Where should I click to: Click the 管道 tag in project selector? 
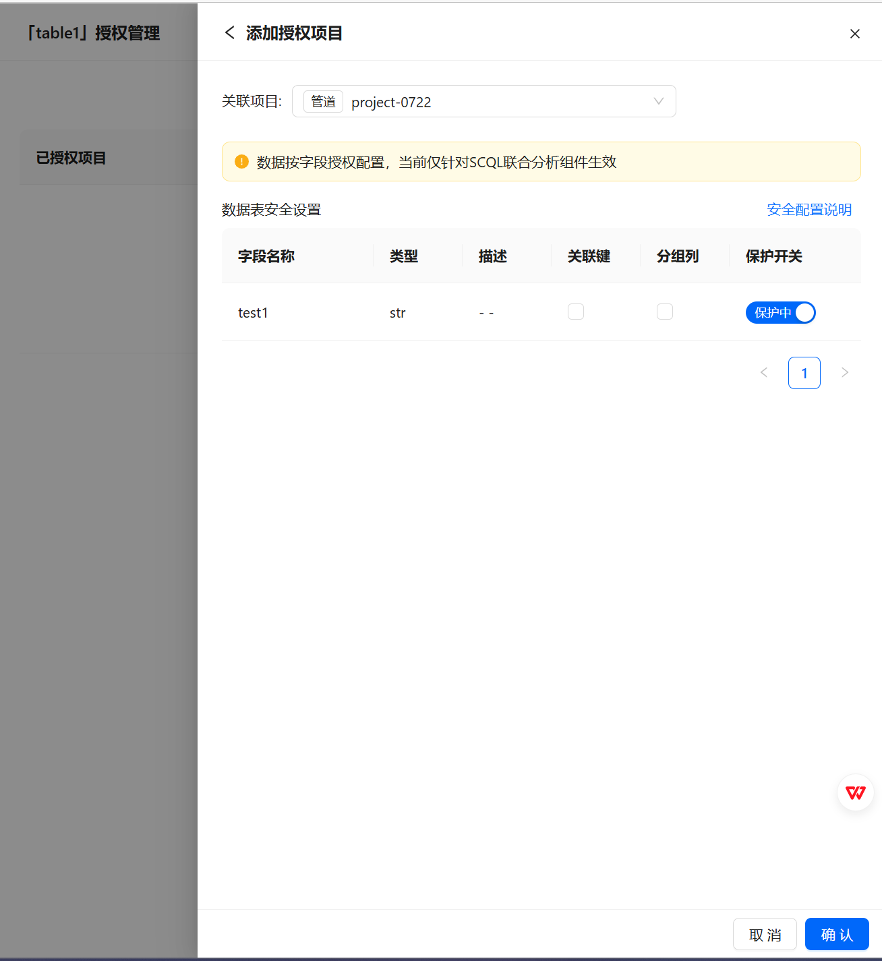pyautogui.click(x=323, y=101)
